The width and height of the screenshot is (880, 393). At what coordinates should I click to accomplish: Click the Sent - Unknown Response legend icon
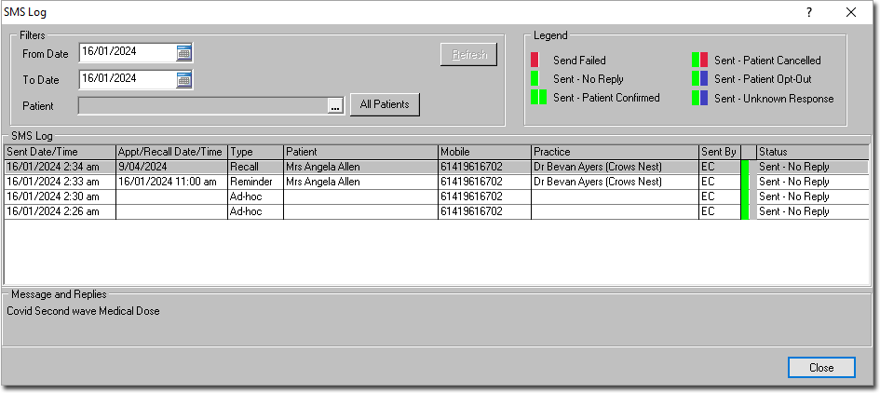pyautogui.click(x=700, y=98)
